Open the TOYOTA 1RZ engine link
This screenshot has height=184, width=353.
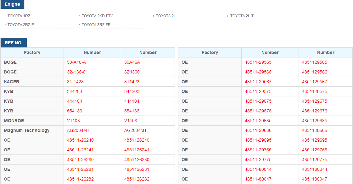point(19,16)
